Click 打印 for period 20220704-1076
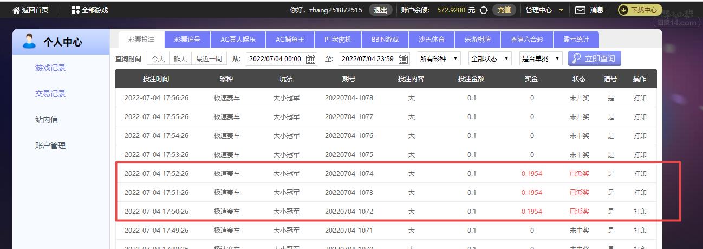This screenshot has height=249, width=703. tap(640, 136)
